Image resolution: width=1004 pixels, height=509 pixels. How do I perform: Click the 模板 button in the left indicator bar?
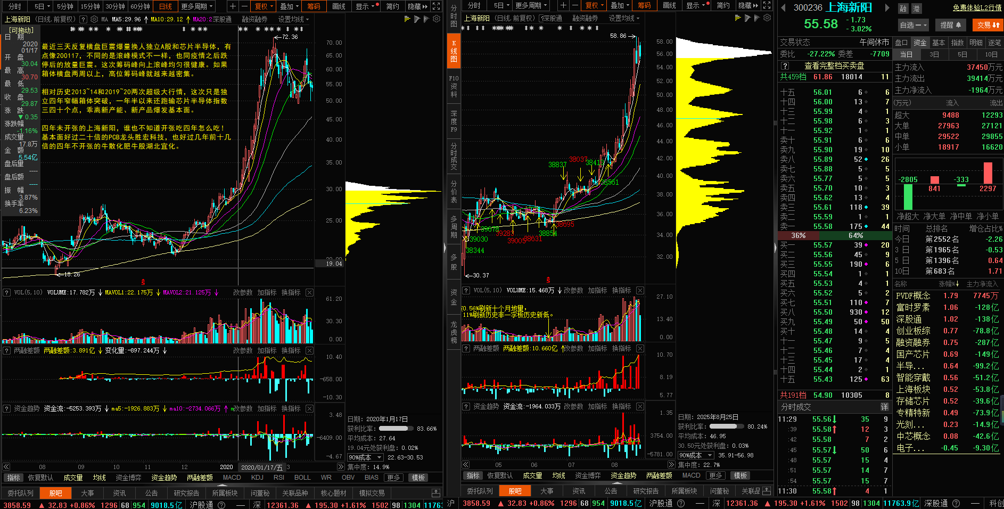click(x=419, y=478)
